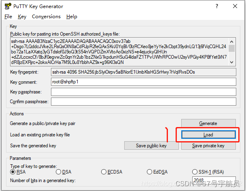Click 'Type of key to generate:' label
246x191 pixels.
pos(34,166)
